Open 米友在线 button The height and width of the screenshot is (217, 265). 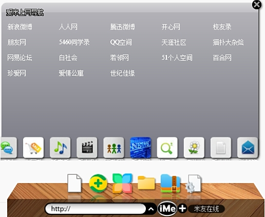pyautogui.click(x=206, y=209)
